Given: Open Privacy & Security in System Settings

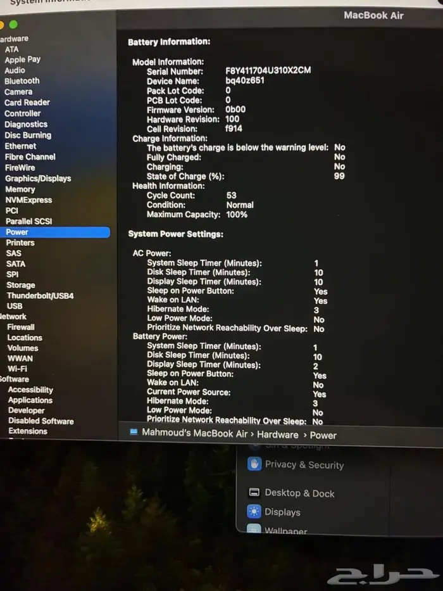Looking at the screenshot, I should pos(304,465).
